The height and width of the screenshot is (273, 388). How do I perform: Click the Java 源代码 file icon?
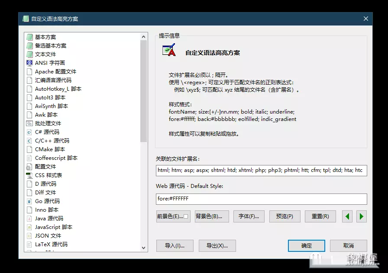[x=29, y=219]
